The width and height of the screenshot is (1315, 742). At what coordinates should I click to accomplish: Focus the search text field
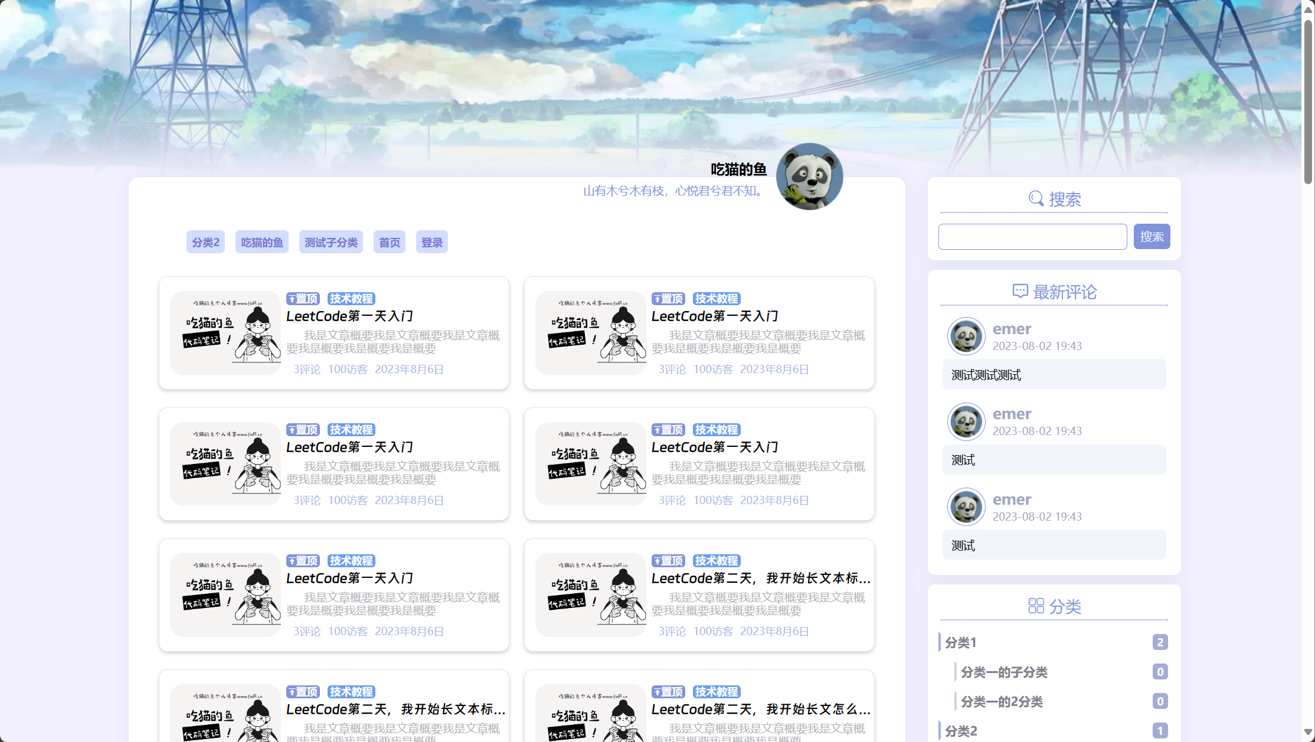(x=1032, y=237)
